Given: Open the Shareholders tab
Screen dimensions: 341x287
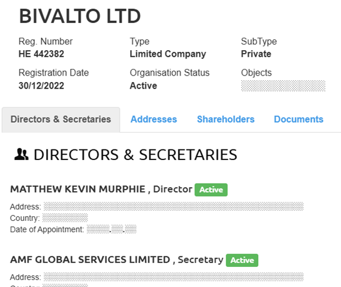Looking at the screenshot, I should pyautogui.click(x=226, y=119).
